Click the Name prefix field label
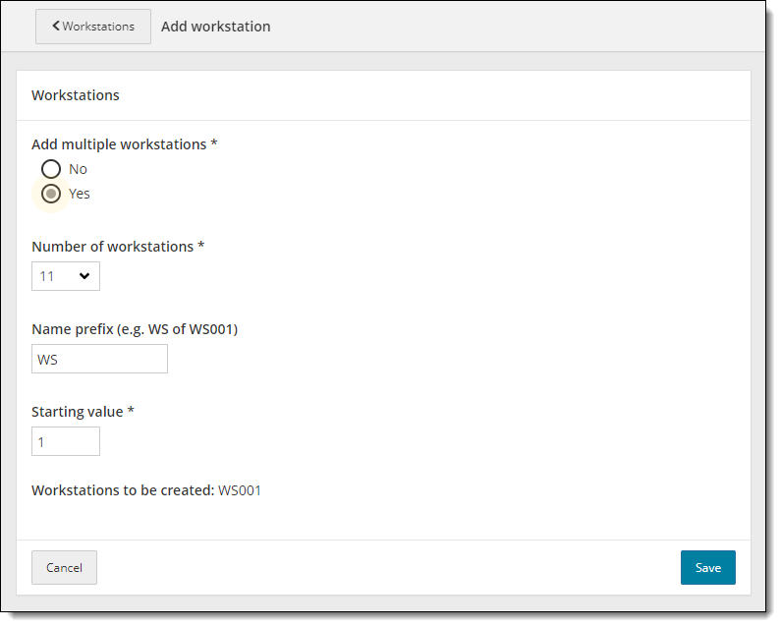 click(135, 329)
